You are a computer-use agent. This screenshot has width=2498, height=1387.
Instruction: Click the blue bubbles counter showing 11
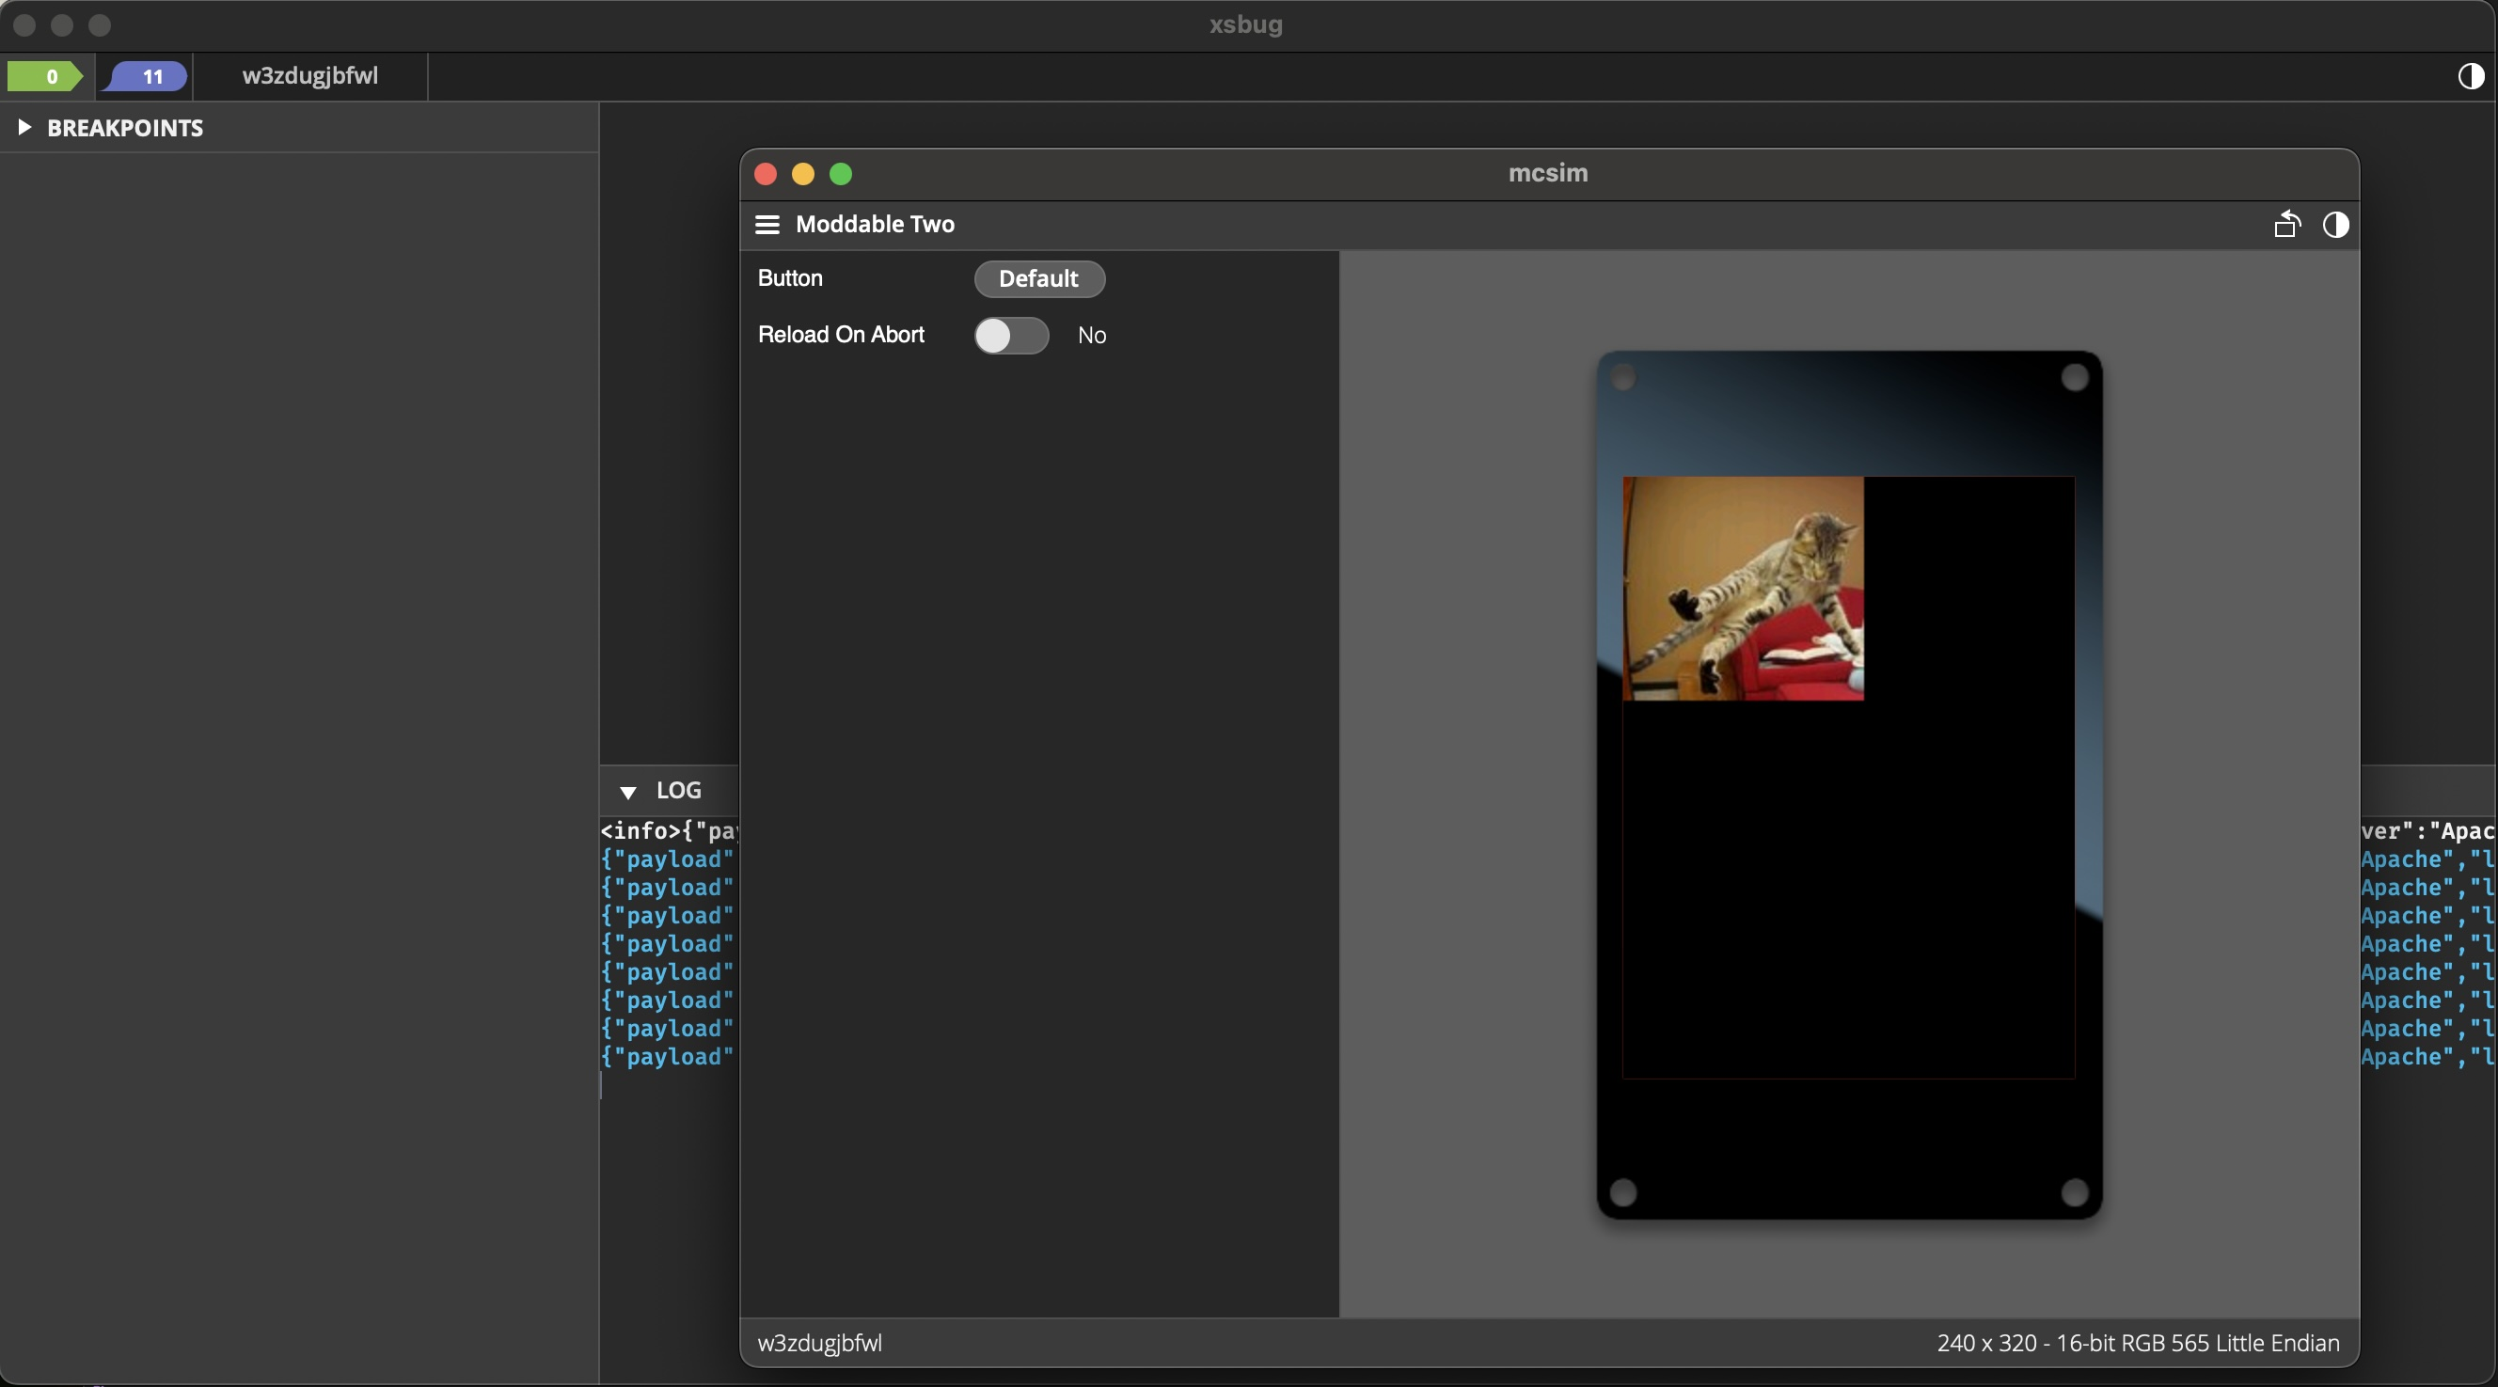[147, 75]
